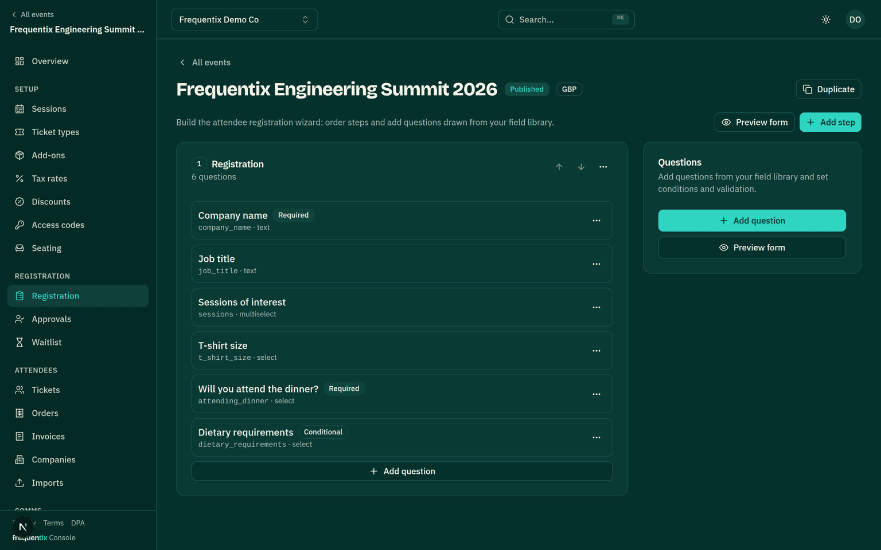Click the Ticket types ticket icon

20,132
